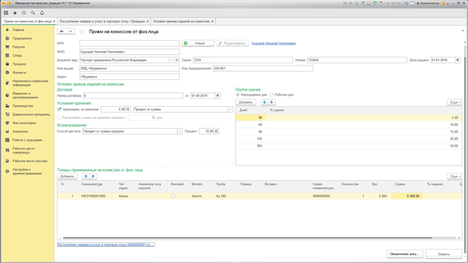This screenshot has width=468, height=263.
Task: Click into the ИНН input field
Action: tap(129, 43)
